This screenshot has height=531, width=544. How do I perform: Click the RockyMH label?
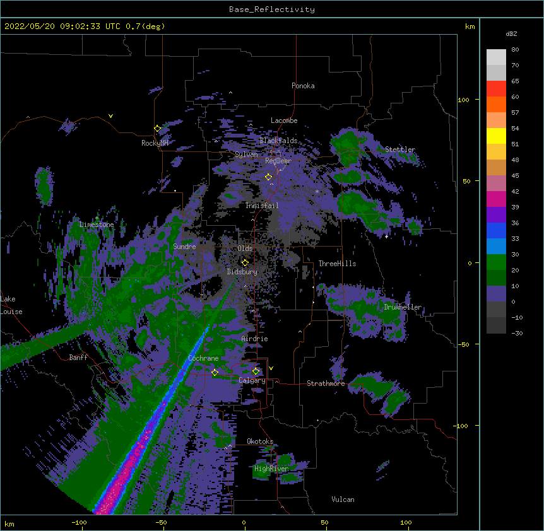pos(155,143)
